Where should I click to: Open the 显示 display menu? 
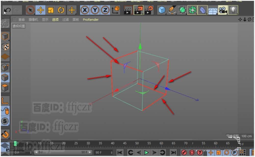pos(45,19)
